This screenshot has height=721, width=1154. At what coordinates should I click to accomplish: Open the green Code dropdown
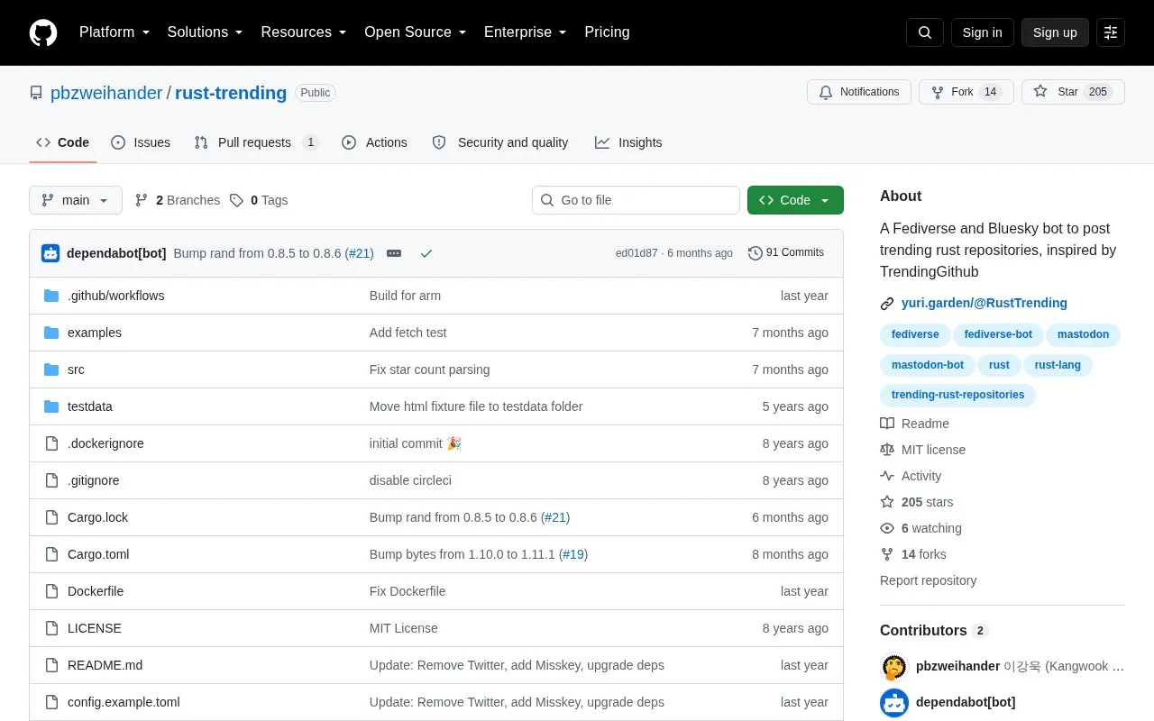click(x=795, y=200)
